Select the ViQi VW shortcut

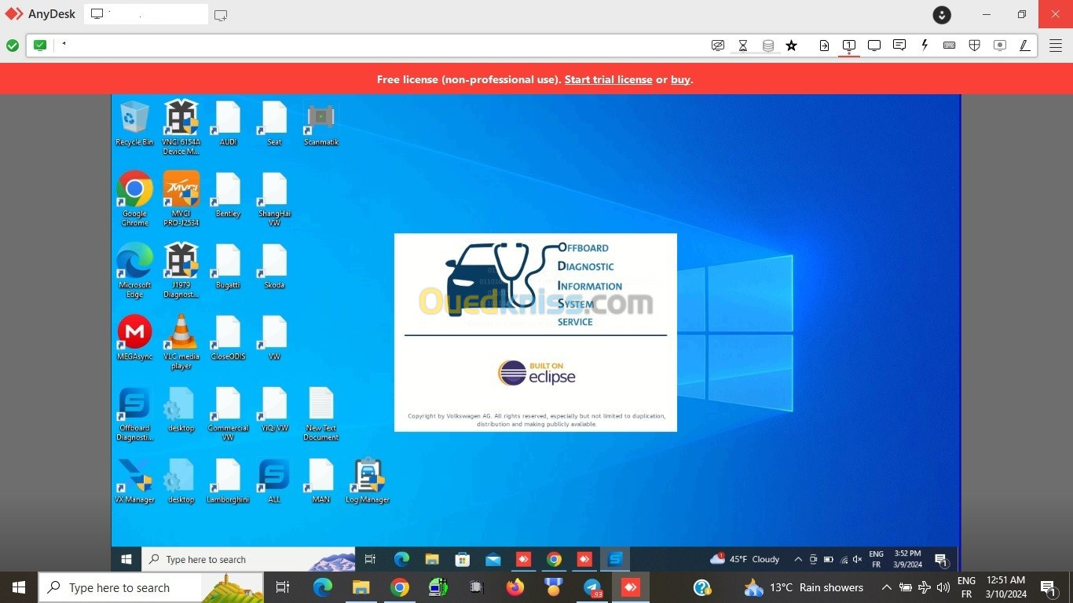tap(274, 409)
